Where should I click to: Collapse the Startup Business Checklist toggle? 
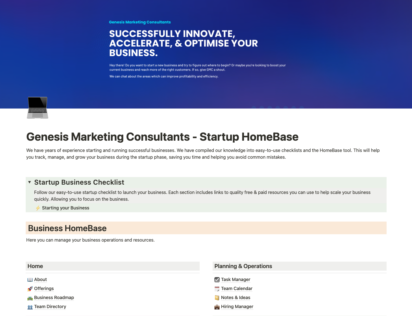[29, 182]
